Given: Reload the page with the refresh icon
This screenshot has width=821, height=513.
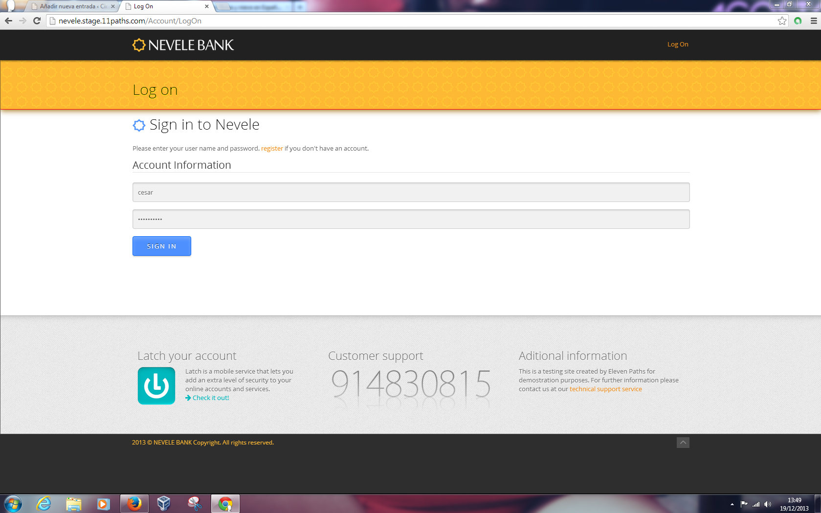Looking at the screenshot, I should pos(37,21).
